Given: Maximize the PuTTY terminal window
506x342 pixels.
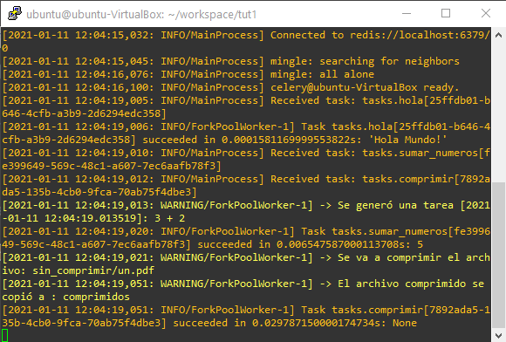Looking at the screenshot, I should (x=446, y=14).
